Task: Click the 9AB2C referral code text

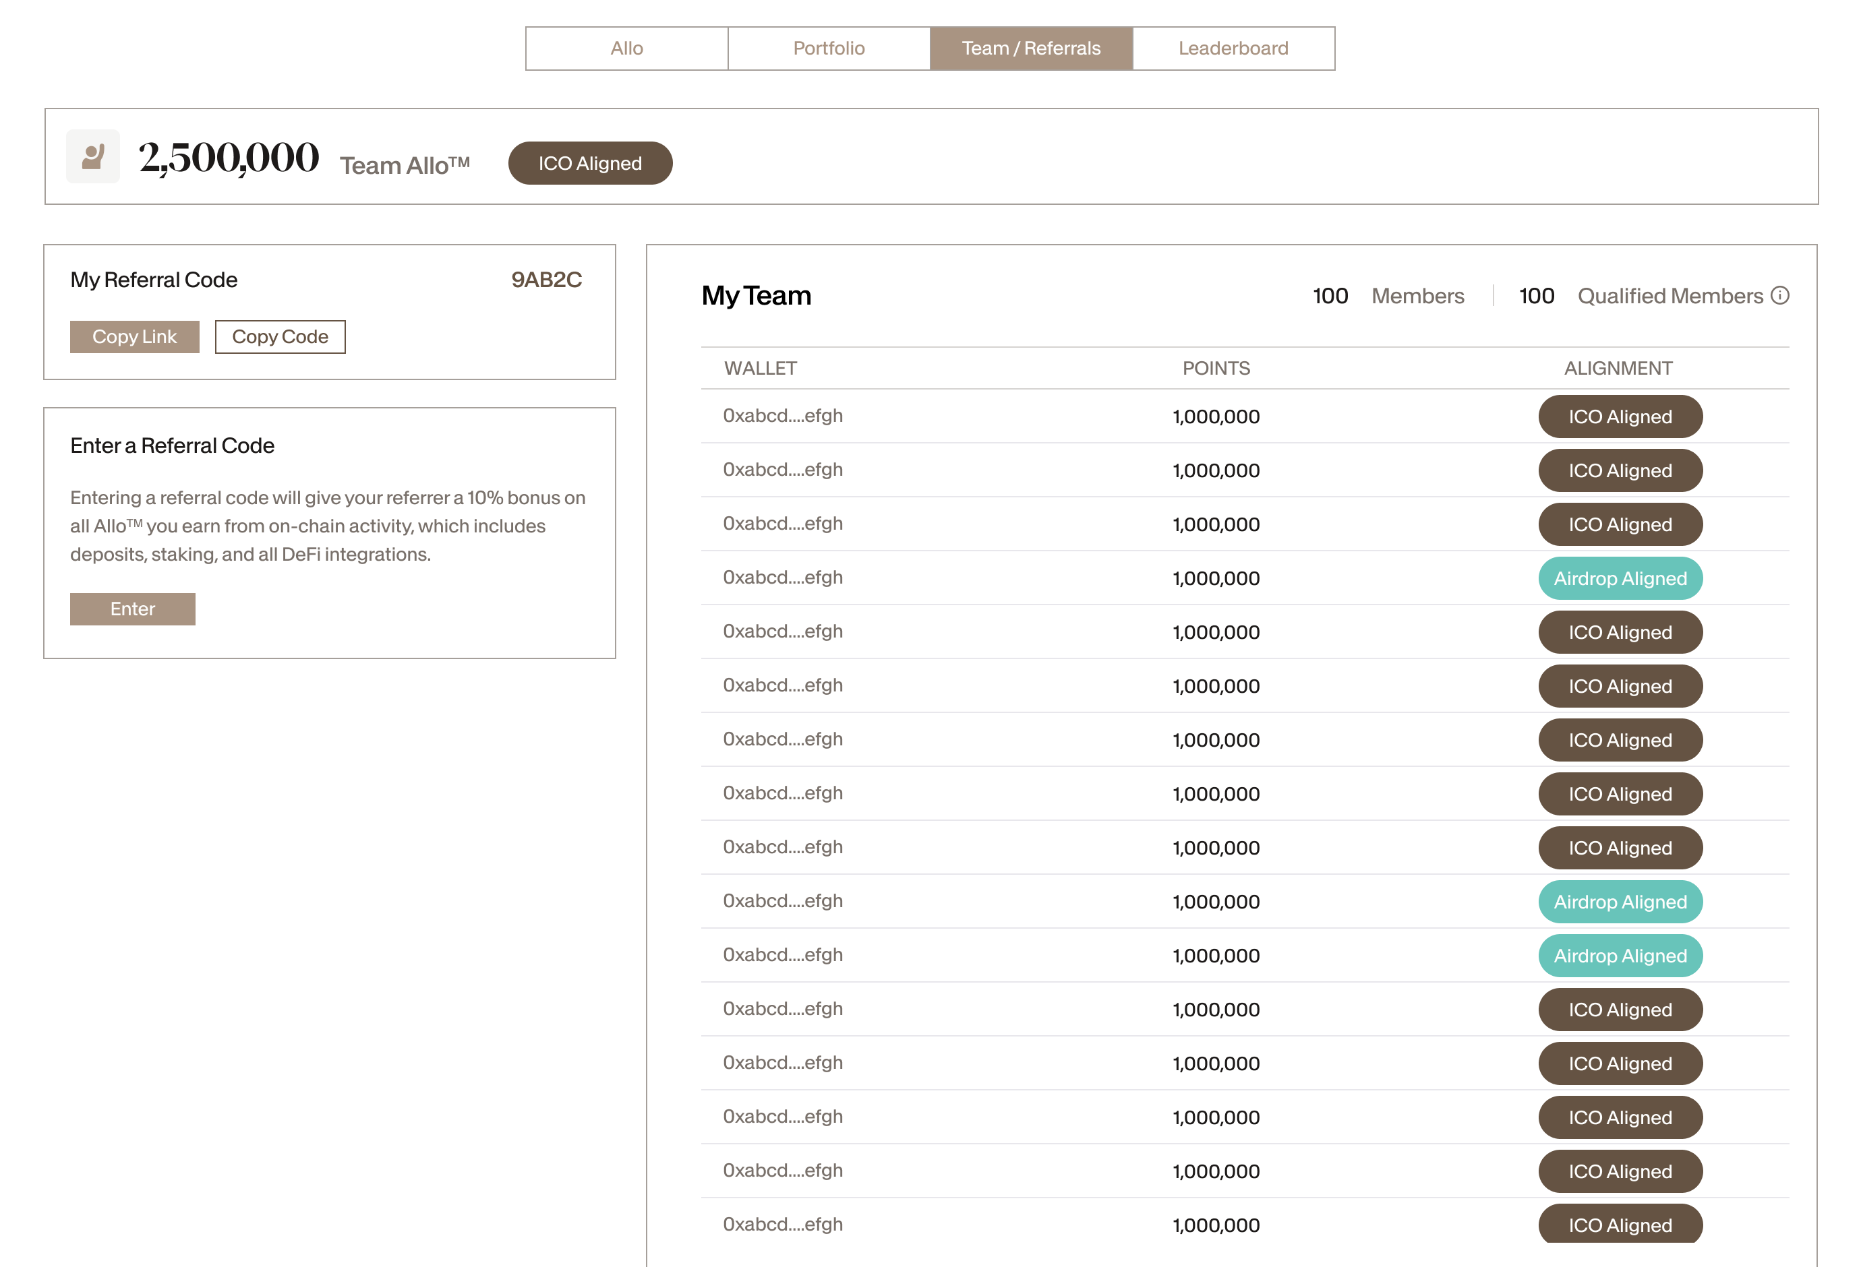Action: click(546, 279)
